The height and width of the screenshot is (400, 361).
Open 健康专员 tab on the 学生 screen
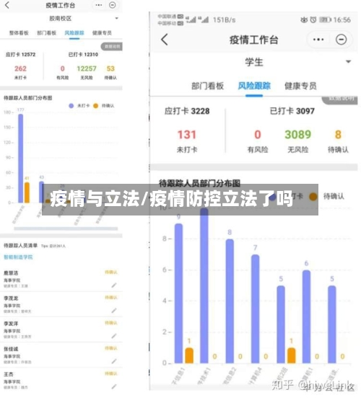click(300, 86)
